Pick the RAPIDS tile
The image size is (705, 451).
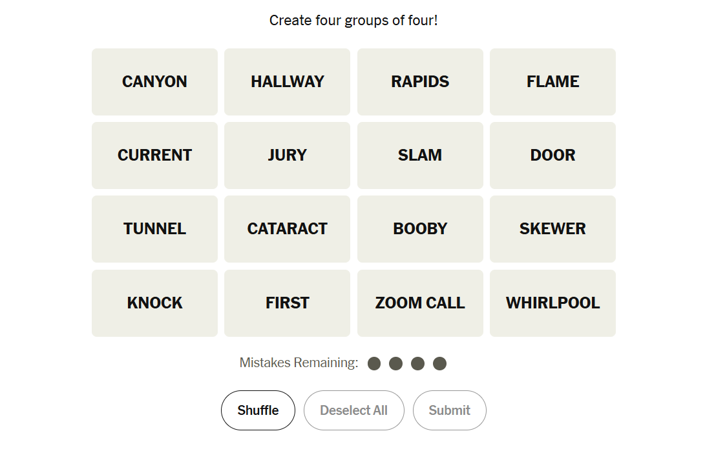coord(420,82)
